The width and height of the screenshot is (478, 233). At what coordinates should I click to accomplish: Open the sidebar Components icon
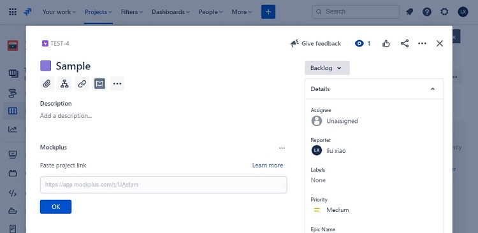[13, 174]
